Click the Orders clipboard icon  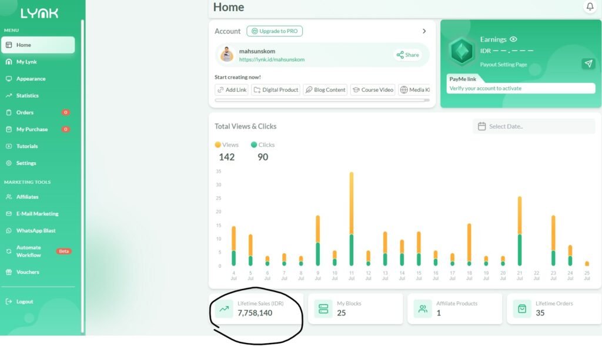point(9,112)
